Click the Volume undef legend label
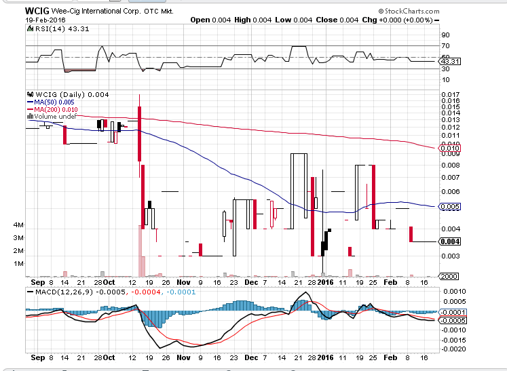507x371 pixels. (x=55, y=117)
